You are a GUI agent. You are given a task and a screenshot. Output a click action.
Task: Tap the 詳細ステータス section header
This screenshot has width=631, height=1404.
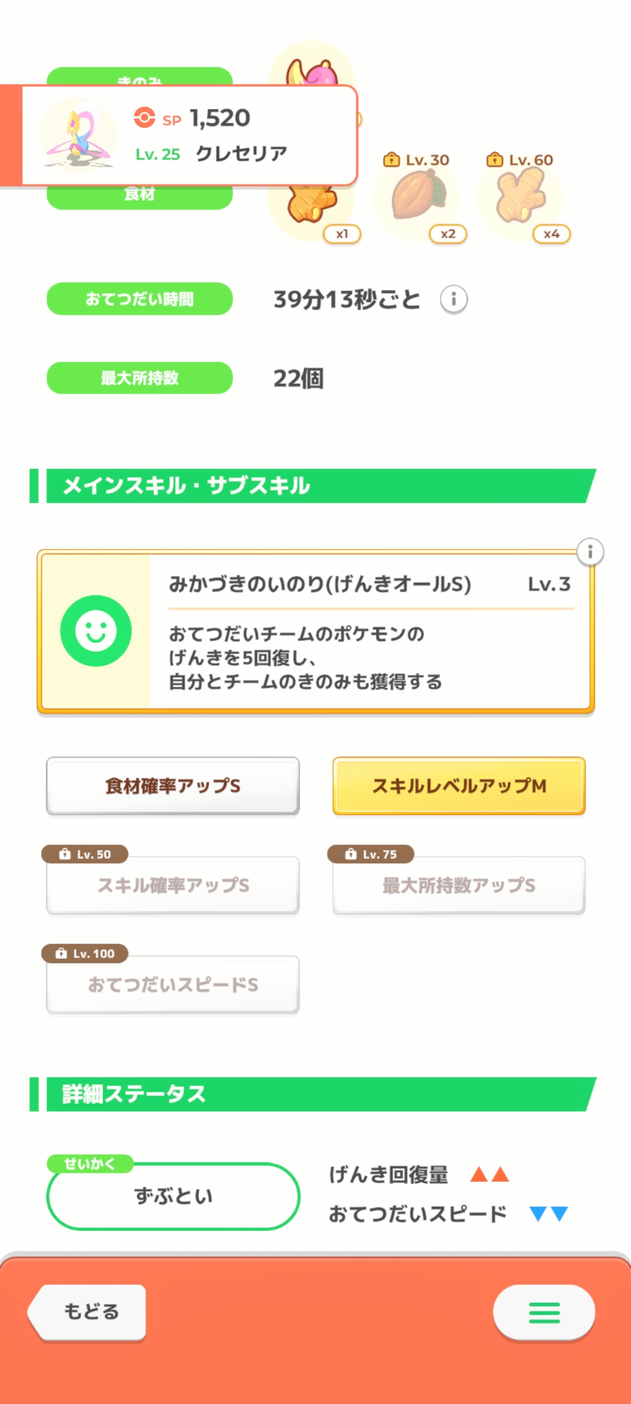click(x=315, y=1094)
